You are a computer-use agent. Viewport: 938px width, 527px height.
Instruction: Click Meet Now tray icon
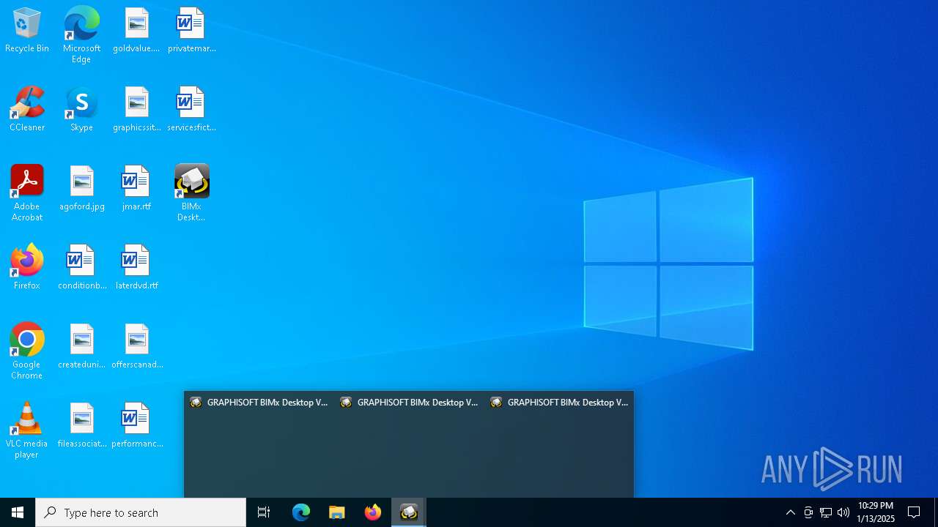tap(808, 512)
